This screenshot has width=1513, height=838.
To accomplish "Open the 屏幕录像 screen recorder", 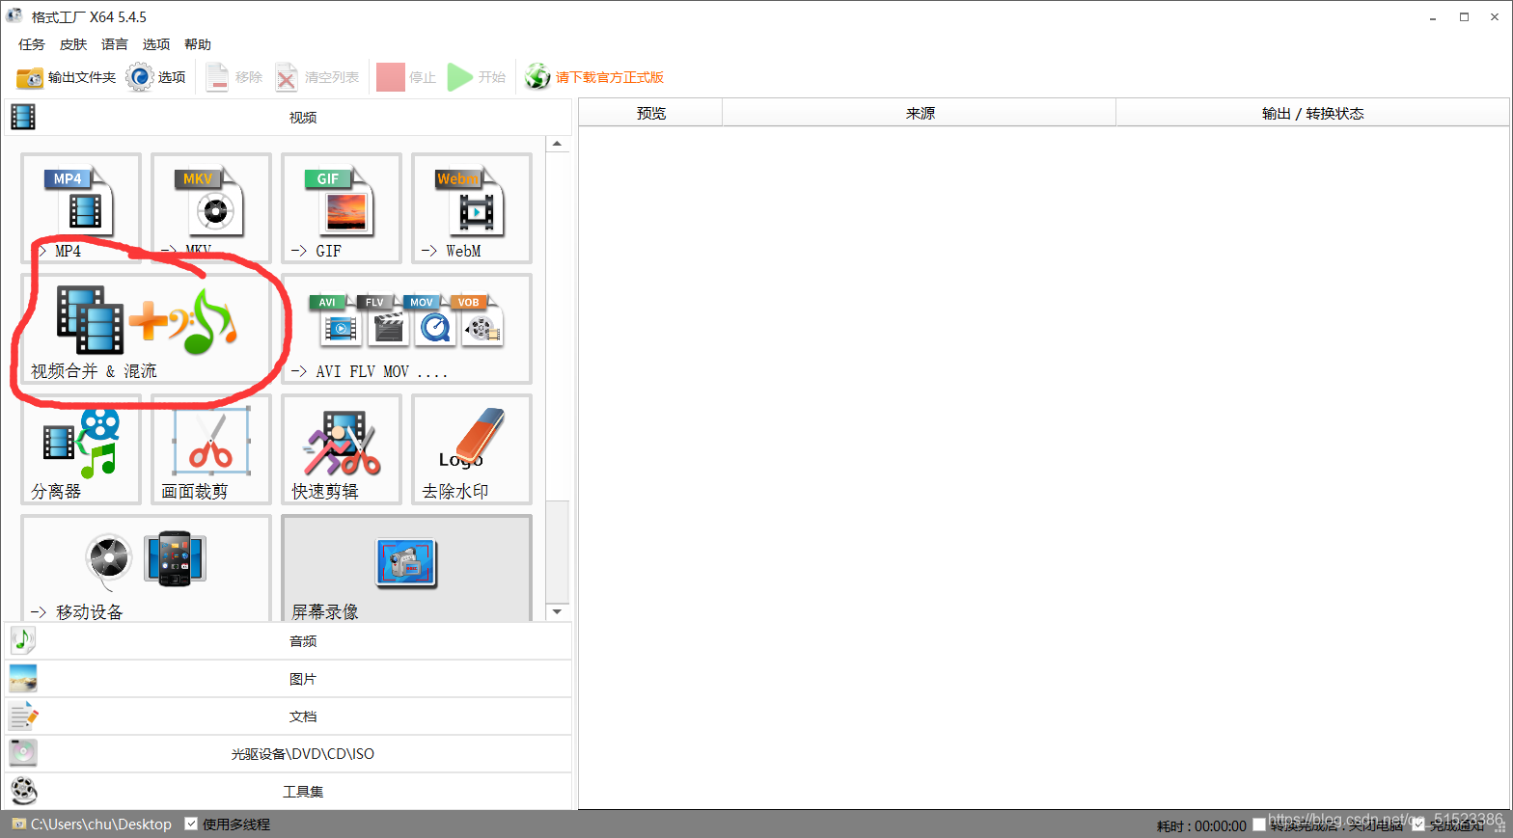I will pyautogui.click(x=406, y=569).
